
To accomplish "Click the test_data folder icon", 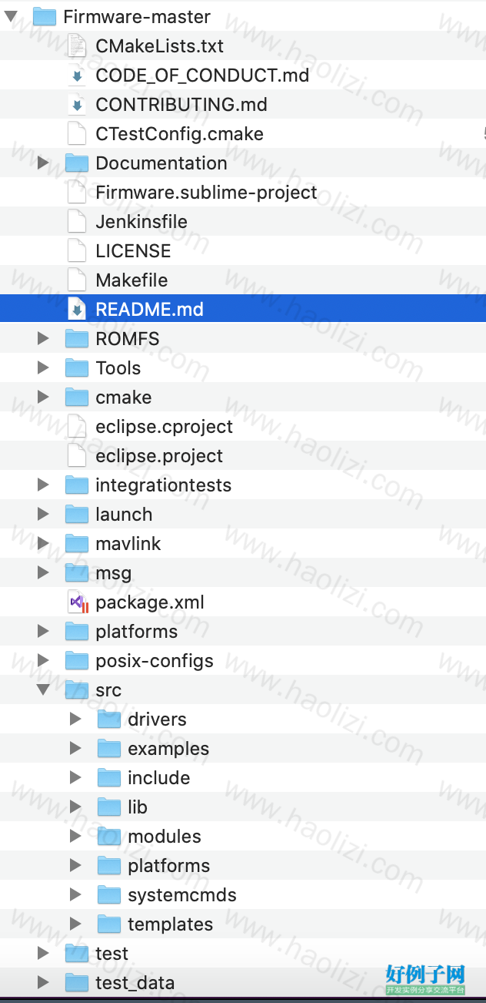I will tap(77, 983).
